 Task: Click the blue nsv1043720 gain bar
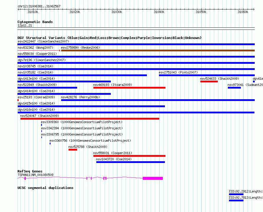coord(131,162)
